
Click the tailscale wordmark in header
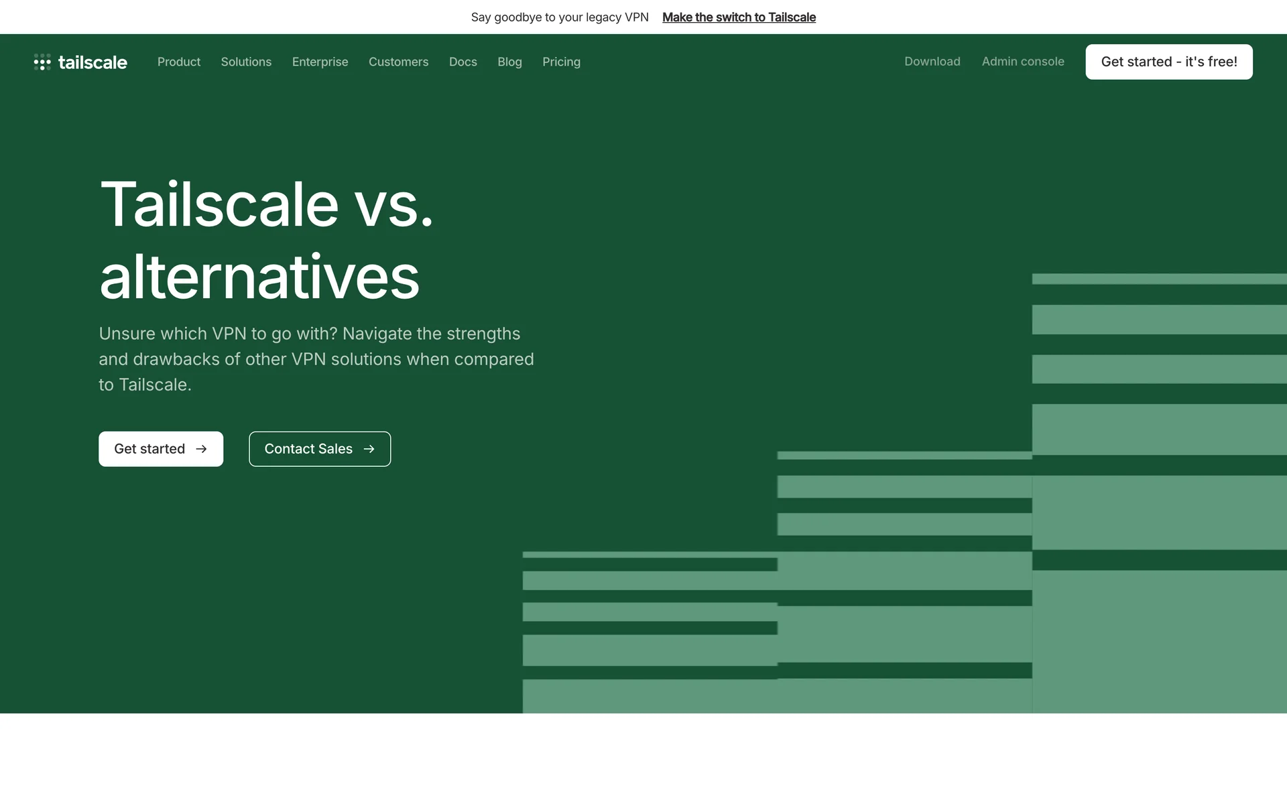[93, 62]
